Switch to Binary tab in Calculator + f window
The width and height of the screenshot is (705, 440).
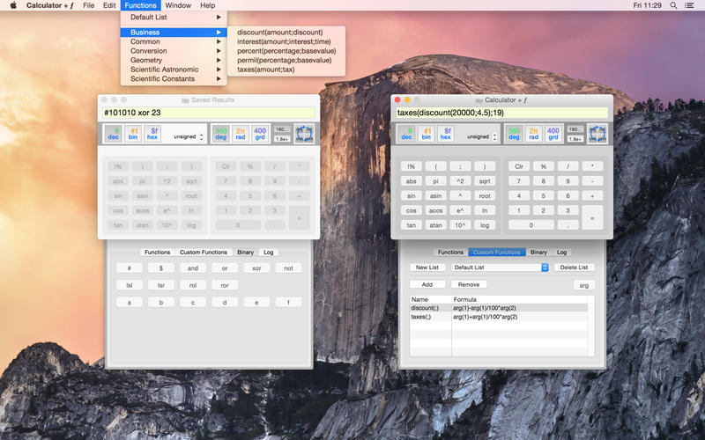pyautogui.click(x=538, y=253)
